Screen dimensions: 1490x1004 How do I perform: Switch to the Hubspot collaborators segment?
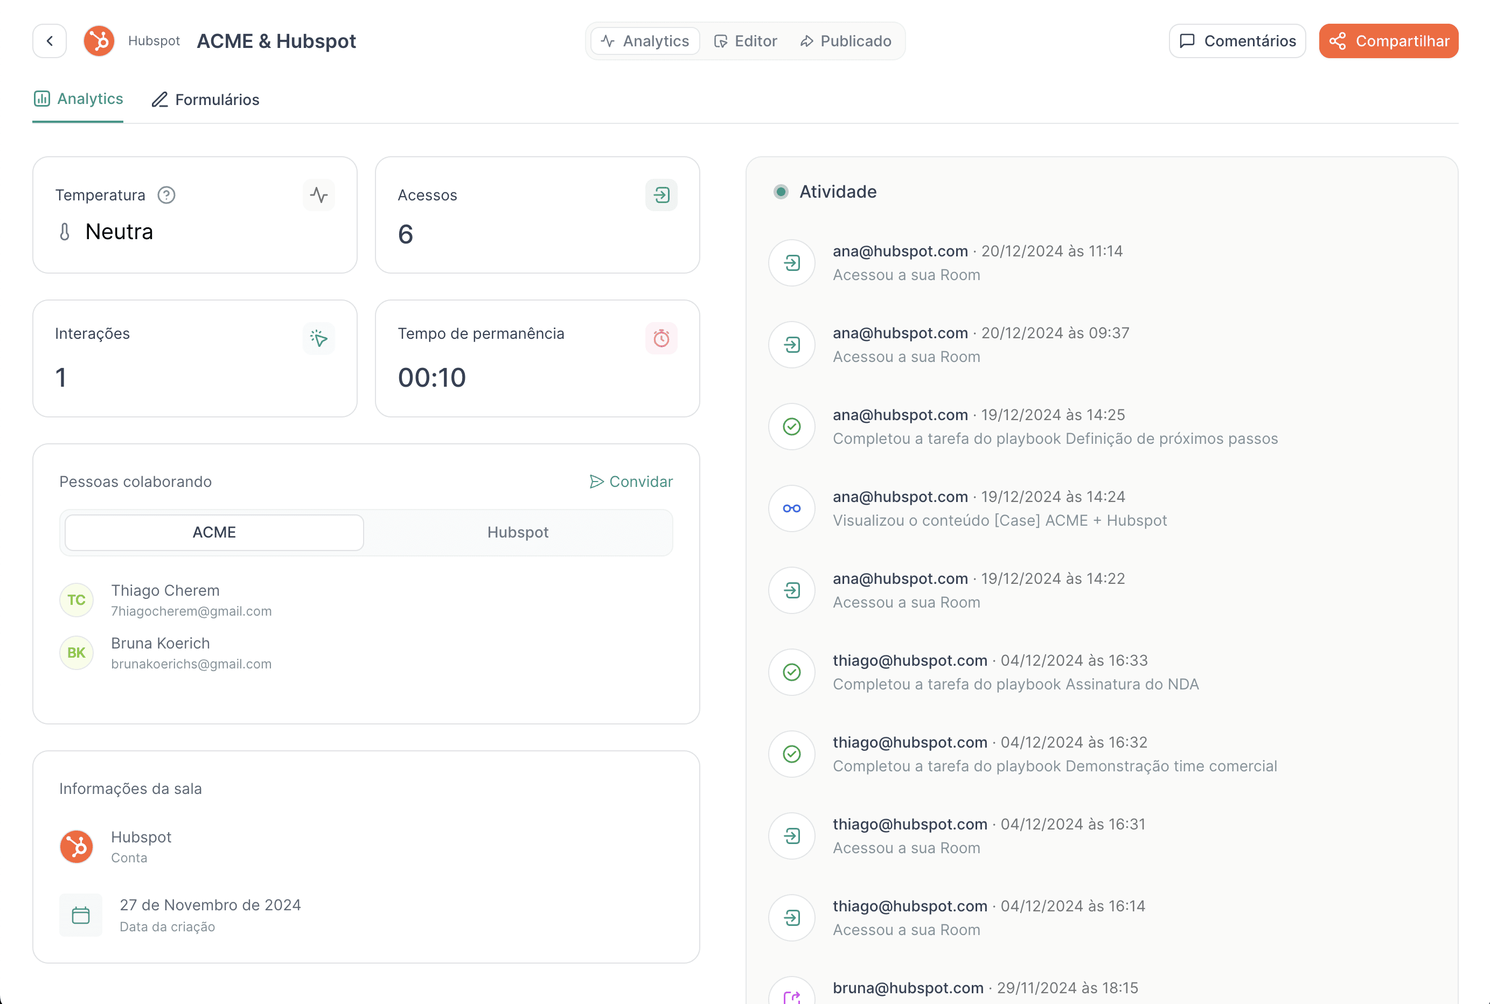pos(517,533)
